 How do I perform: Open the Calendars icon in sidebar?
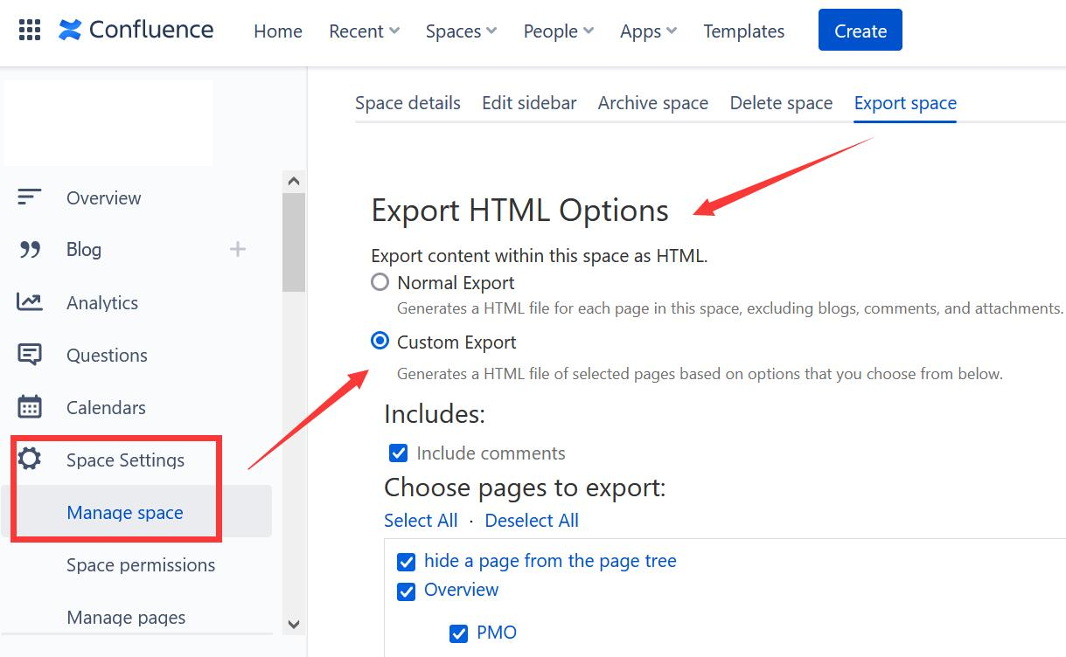tap(30, 407)
